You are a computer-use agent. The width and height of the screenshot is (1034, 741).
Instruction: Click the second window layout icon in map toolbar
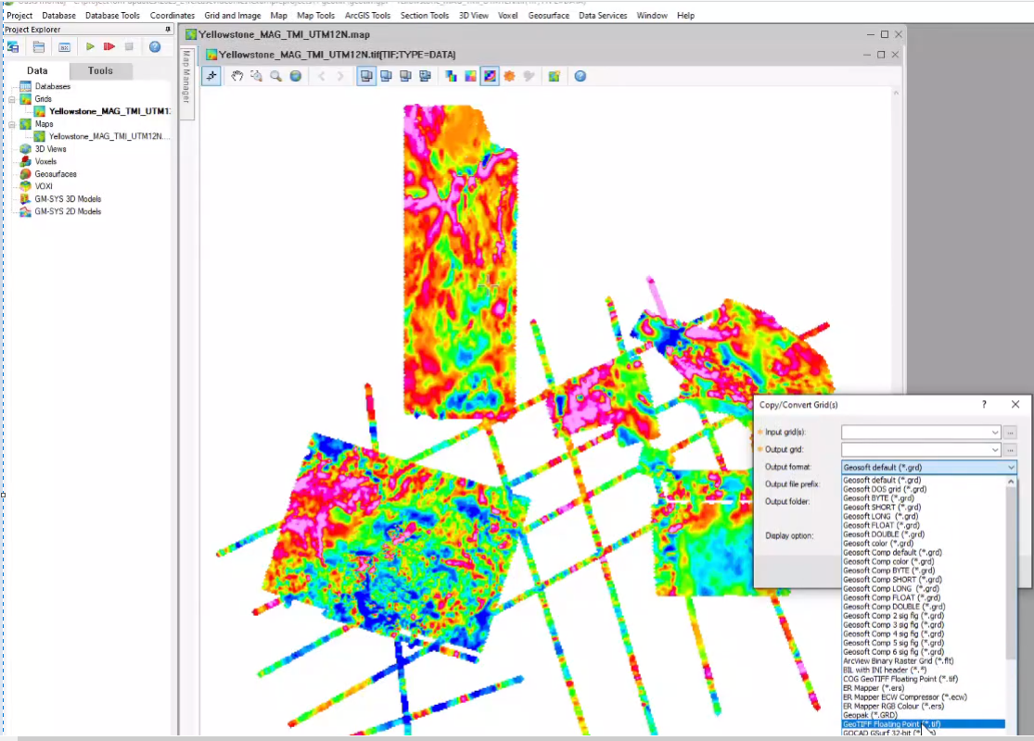[387, 76]
